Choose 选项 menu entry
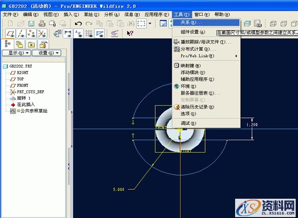 (206, 114)
